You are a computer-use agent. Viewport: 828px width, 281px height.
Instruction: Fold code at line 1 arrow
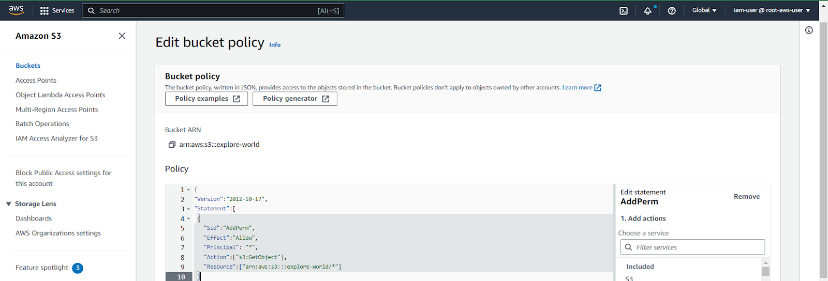pyautogui.click(x=188, y=190)
